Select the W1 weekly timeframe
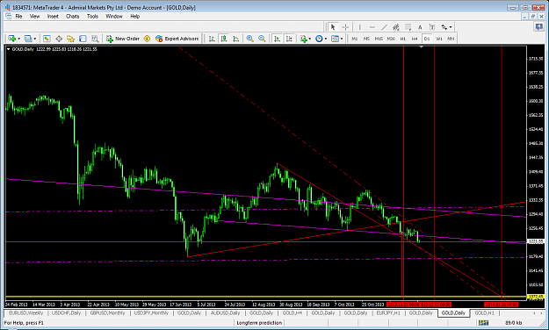 439,39
